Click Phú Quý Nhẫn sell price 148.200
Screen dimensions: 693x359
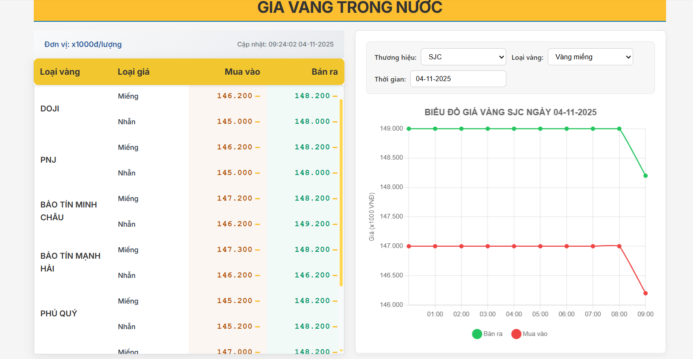[312, 326]
